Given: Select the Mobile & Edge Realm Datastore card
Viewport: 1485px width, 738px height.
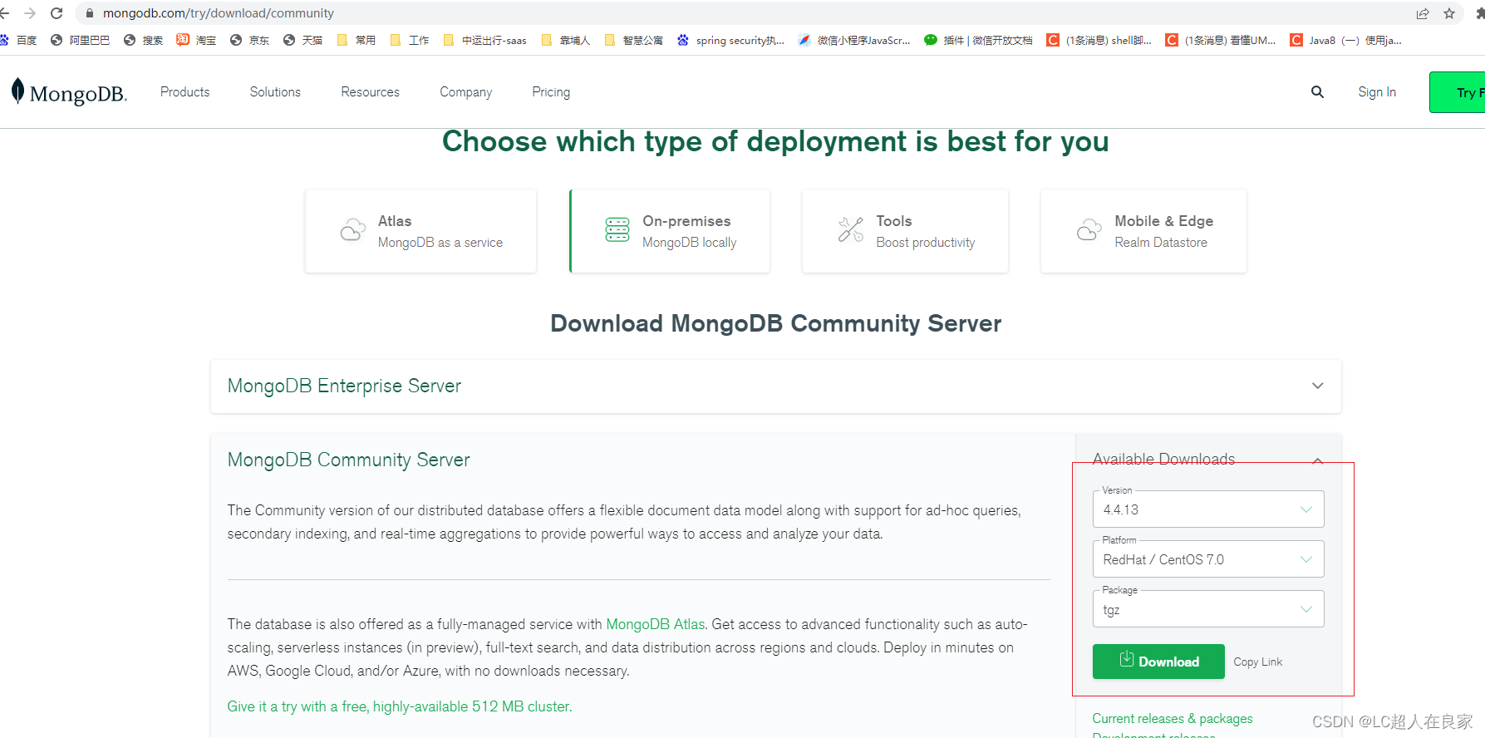Looking at the screenshot, I should [x=1143, y=231].
